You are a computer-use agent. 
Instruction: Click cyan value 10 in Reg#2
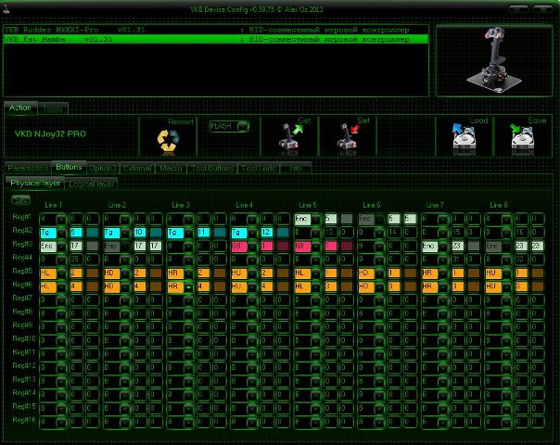coord(140,233)
